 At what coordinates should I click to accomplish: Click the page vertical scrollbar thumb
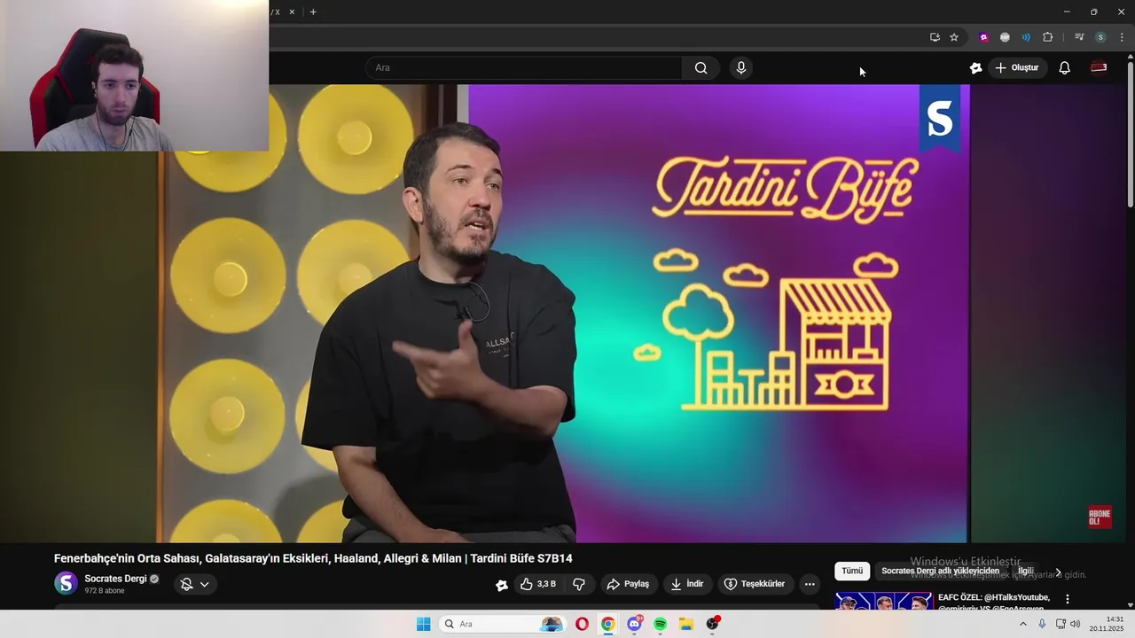pyautogui.click(x=1130, y=135)
